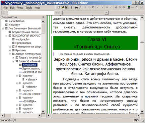Click the three-dots toolbar icon
The height and width of the screenshot is (123, 145).
pyautogui.click(x=133, y=7)
